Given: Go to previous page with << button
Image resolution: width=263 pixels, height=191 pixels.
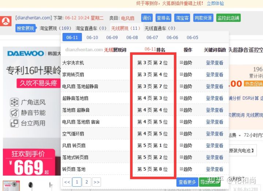Looking at the screenshot, I should [67, 182].
